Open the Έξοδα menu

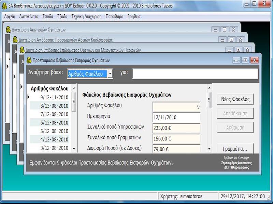pos(62,17)
